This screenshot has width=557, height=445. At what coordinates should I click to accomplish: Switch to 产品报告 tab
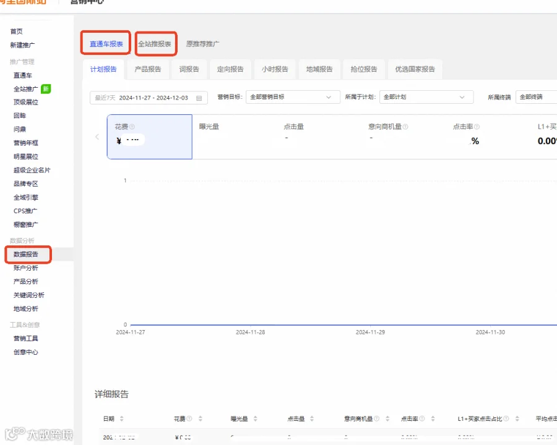pyautogui.click(x=148, y=69)
